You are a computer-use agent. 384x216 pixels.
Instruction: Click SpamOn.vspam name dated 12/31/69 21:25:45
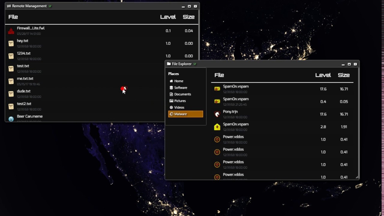click(236, 99)
